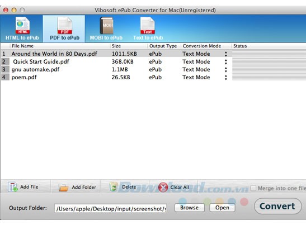Select the MOBI to ePub book icon
The image size is (306, 225).
tap(106, 26)
